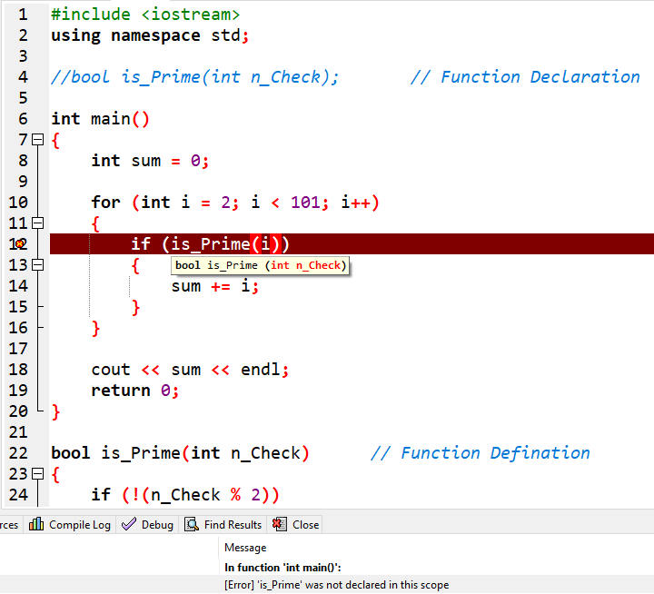The height and width of the screenshot is (594, 654).
Task: Select the "In function 'int main()':" message row
Action: (282, 568)
